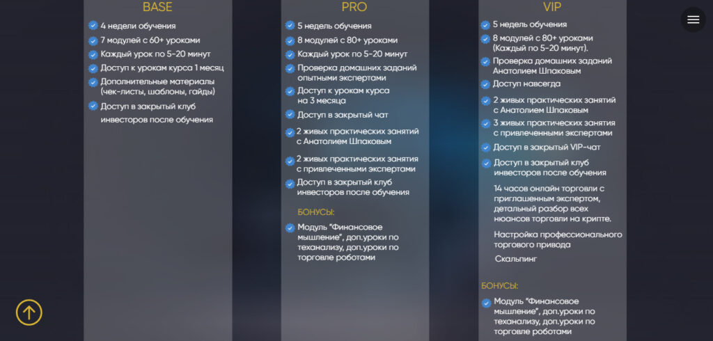713x341 pixels.
Task: Click checkmark next to 'Доступ навсегда'
Action: point(485,84)
